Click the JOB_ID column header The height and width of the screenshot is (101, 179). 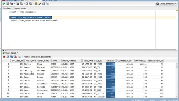(x=100, y=61)
